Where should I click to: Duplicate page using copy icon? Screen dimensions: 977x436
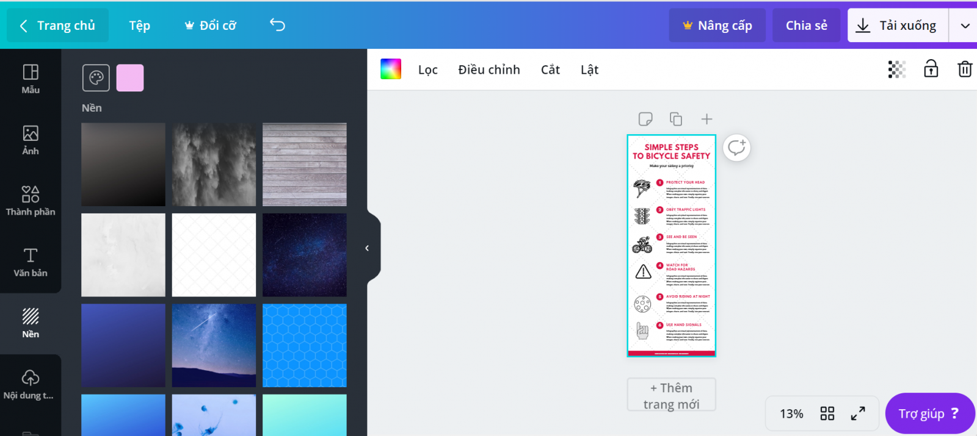(675, 119)
